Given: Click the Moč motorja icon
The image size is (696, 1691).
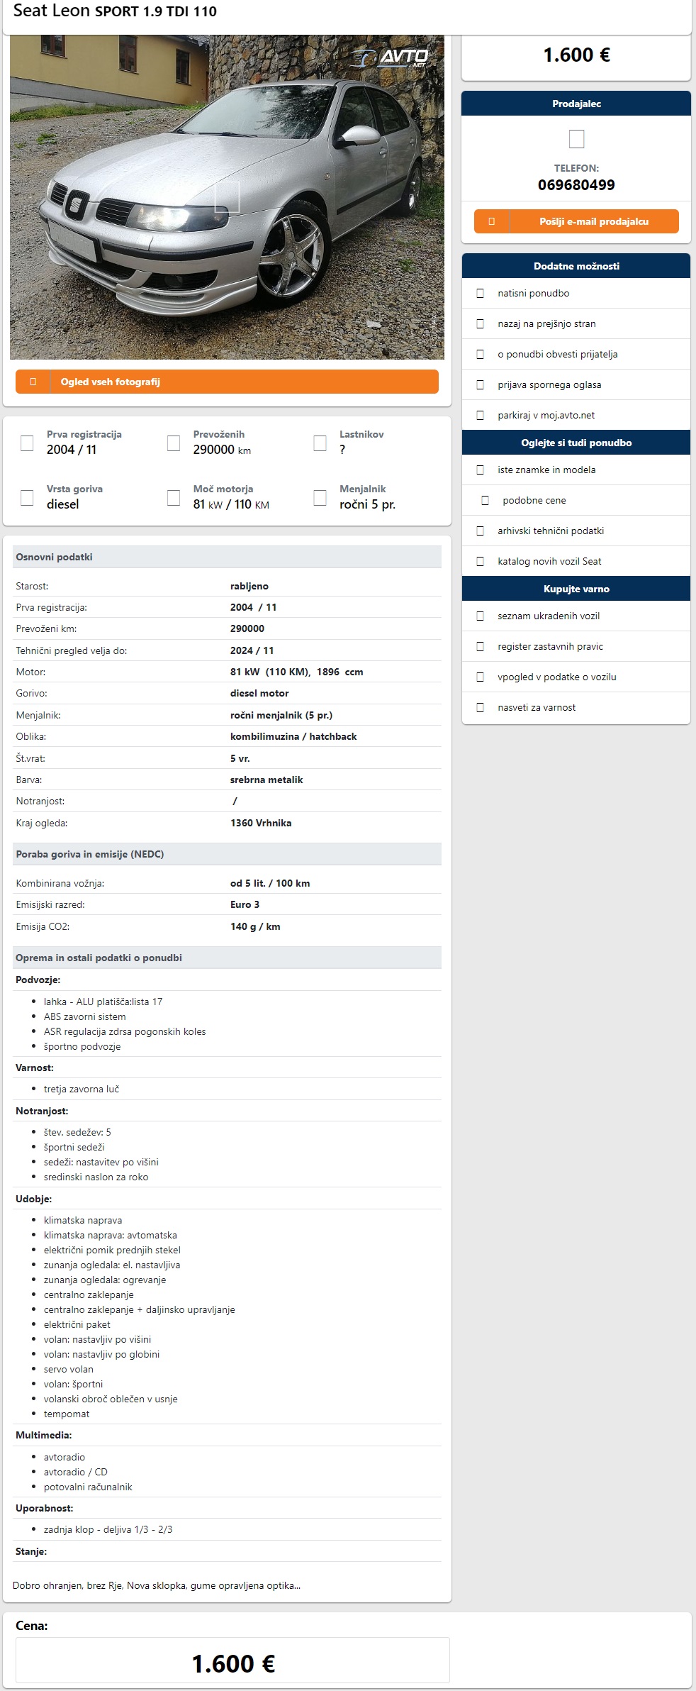Looking at the screenshot, I should coord(174,498).
